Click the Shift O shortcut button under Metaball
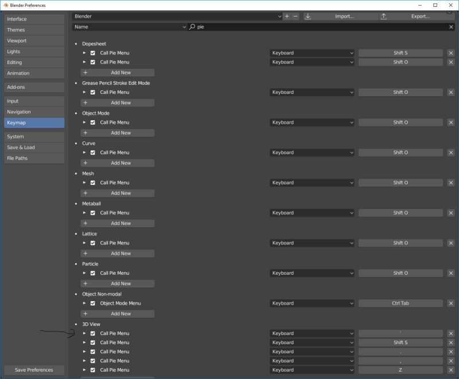The width and height of the screenshot is (459, 379). point(400,212)
